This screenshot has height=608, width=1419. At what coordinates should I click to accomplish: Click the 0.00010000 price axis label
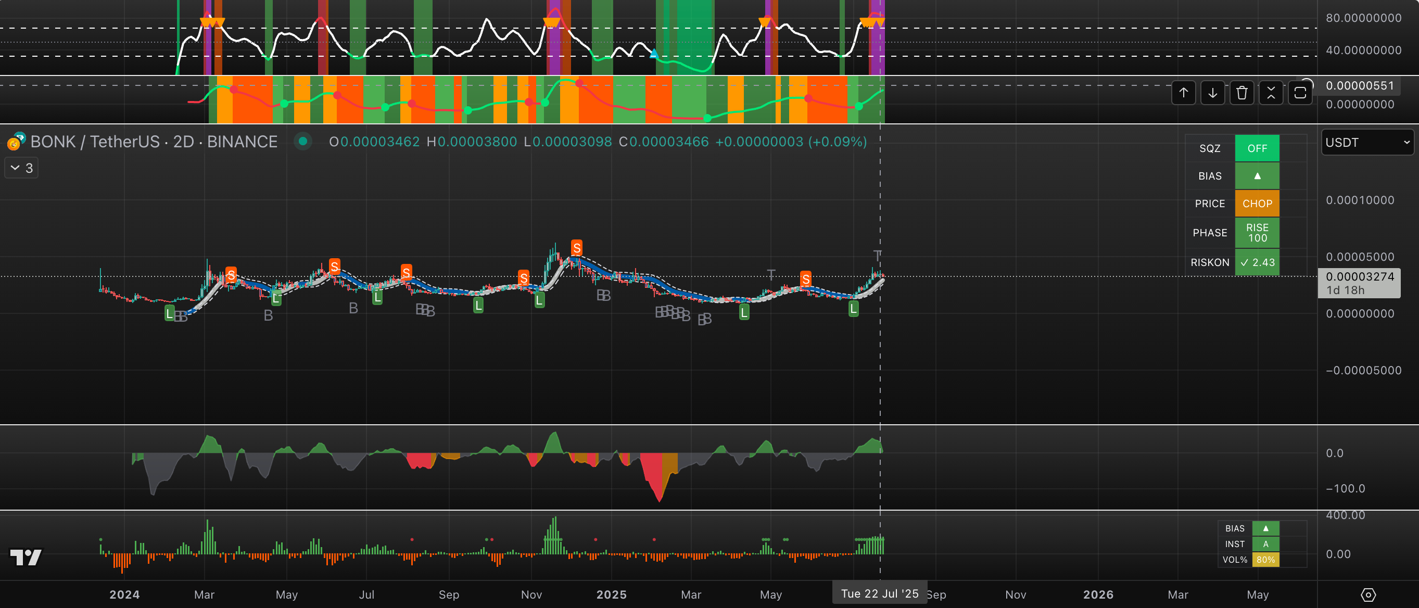(x=1360, y=200)
